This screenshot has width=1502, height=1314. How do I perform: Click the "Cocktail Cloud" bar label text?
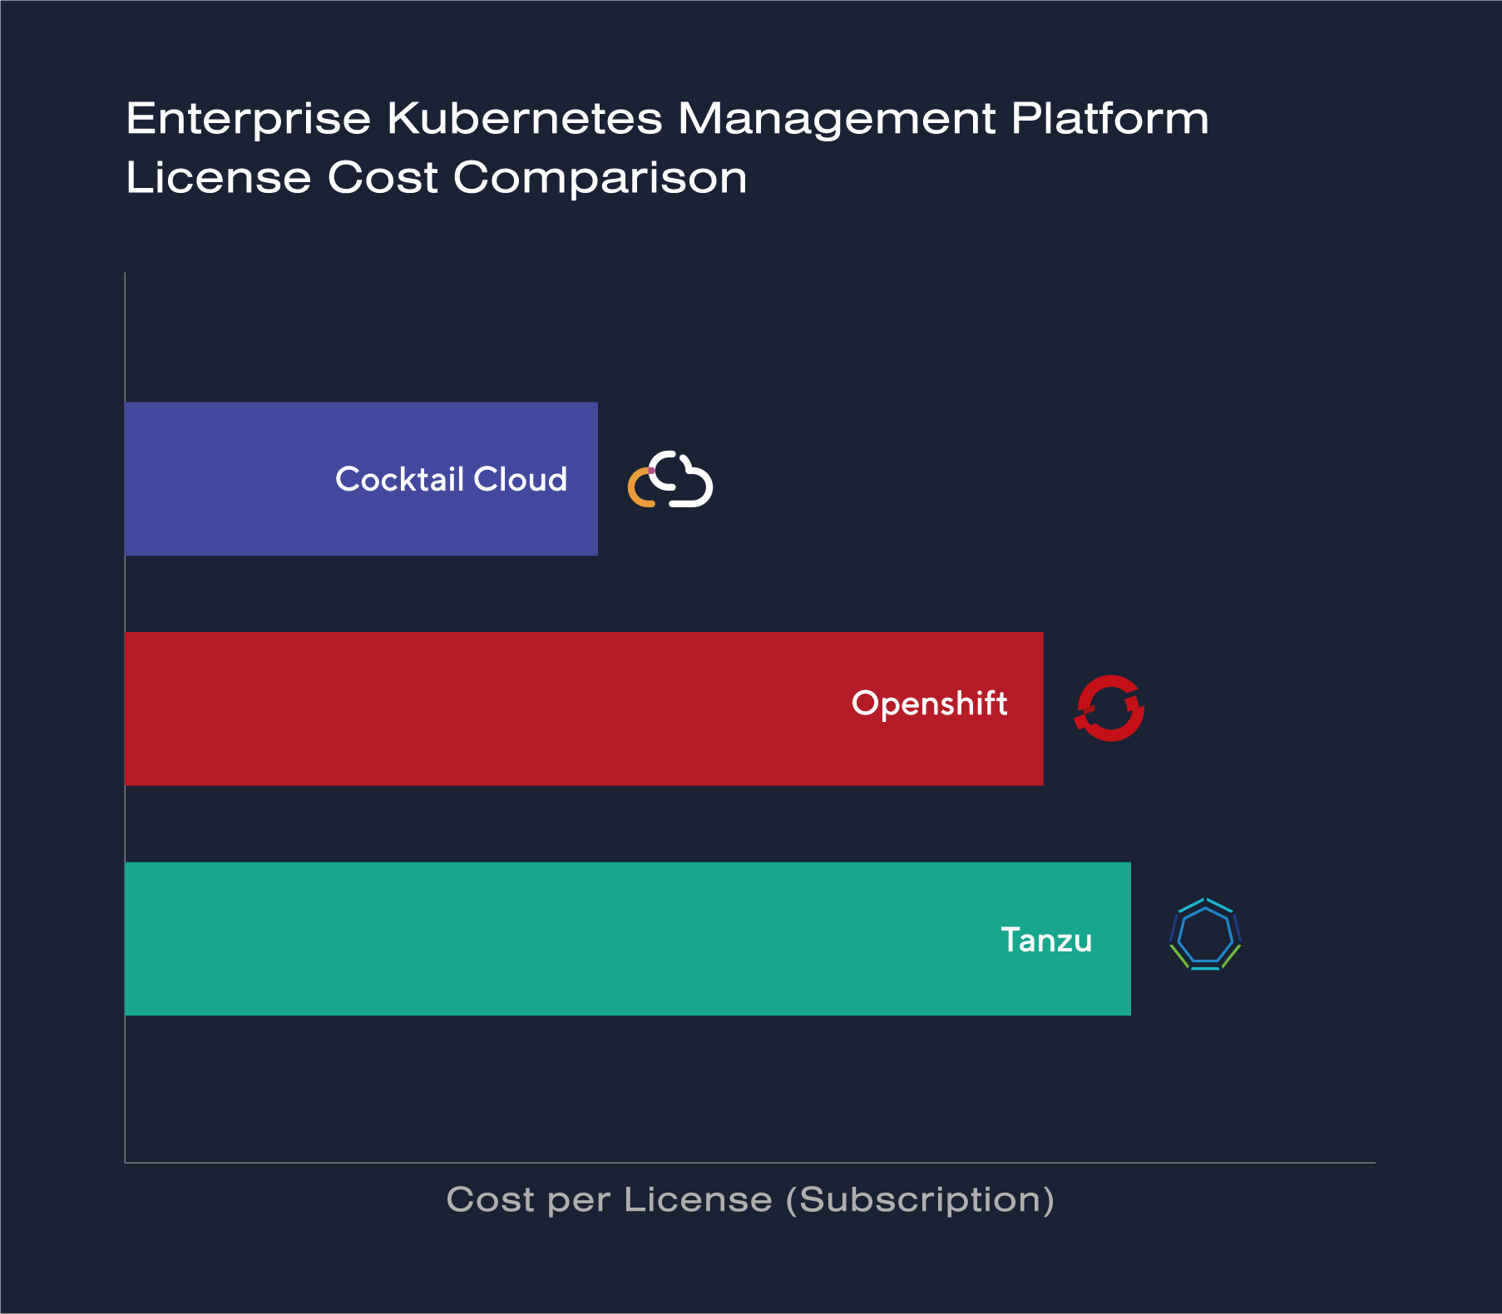pos(451,479)
